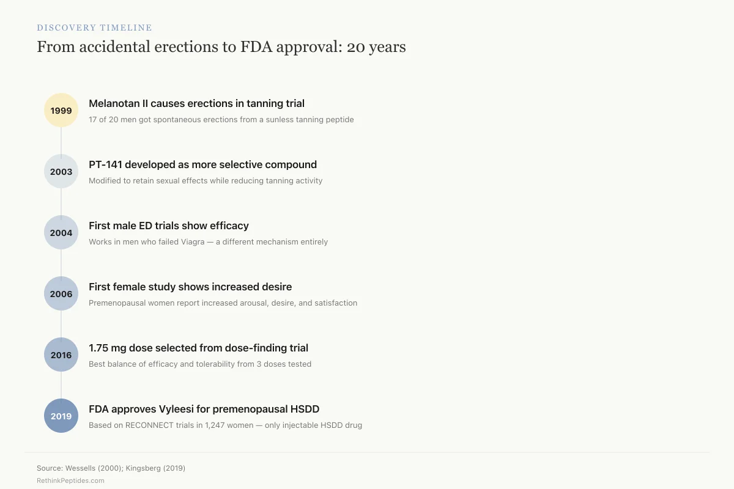
Task: Click the 2003 timeline circle
Action: [61, 171]
